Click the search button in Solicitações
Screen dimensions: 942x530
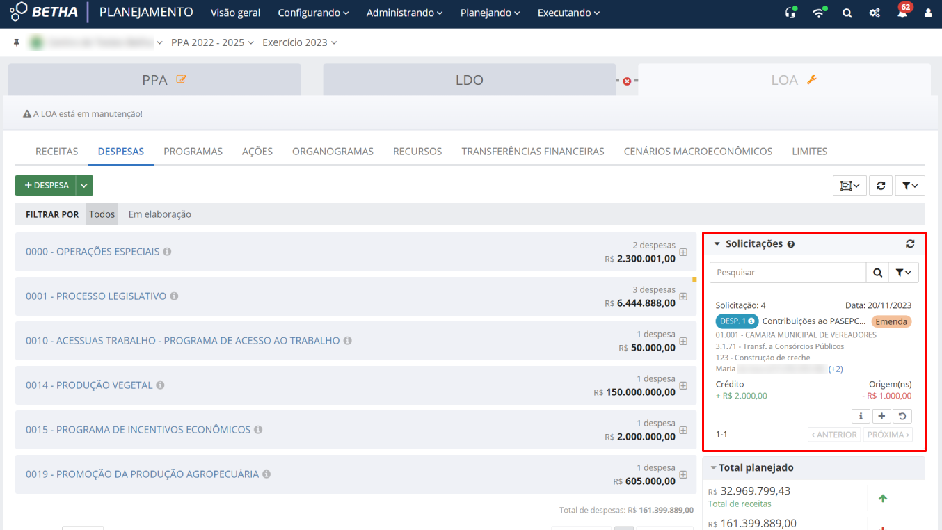click(877, 273)
